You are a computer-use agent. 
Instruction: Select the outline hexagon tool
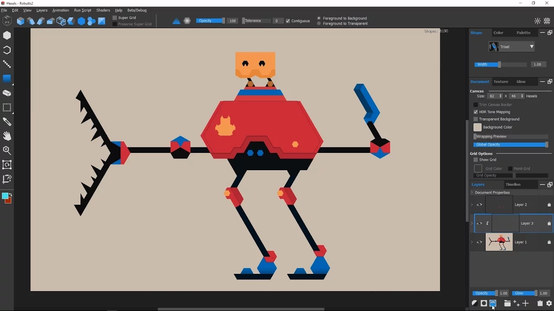[x=7, y=50]
